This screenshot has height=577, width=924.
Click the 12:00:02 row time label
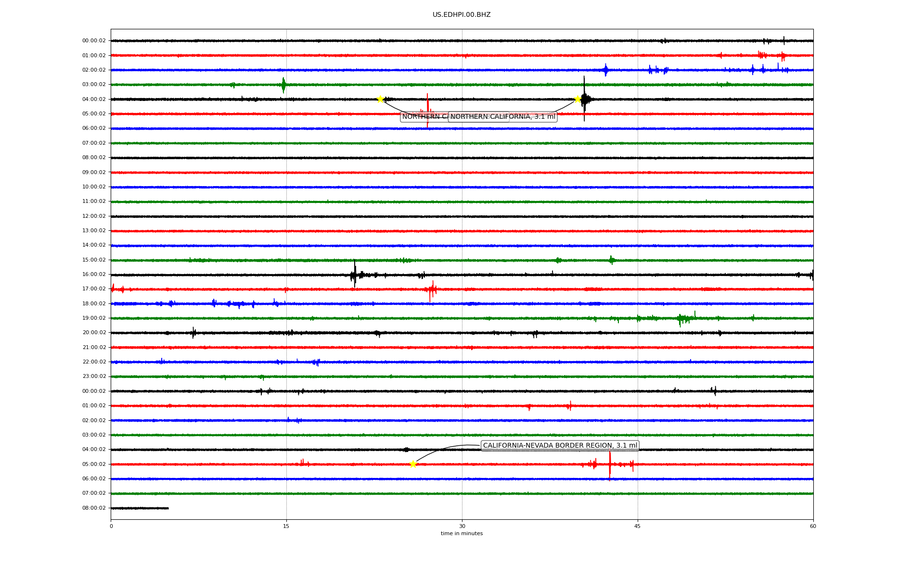click(x=94, y=216)
